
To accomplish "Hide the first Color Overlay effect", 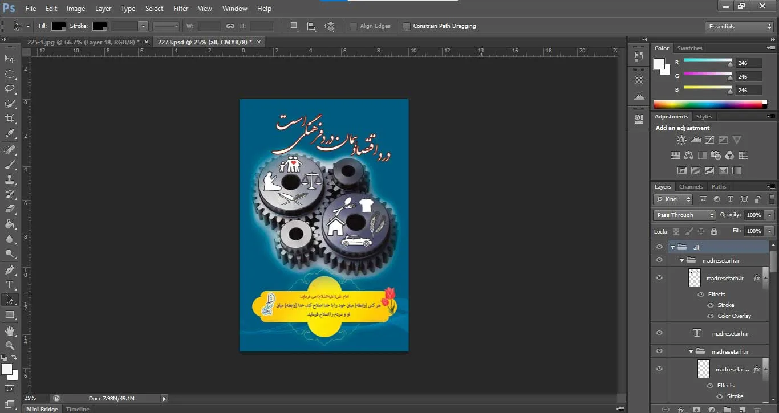I will (711, 316).
